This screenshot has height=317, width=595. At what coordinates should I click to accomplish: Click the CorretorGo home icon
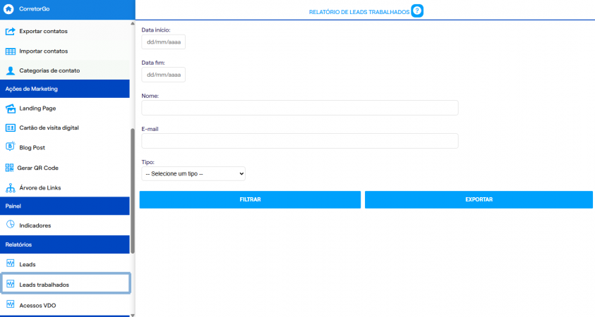[x=8, y=8]
